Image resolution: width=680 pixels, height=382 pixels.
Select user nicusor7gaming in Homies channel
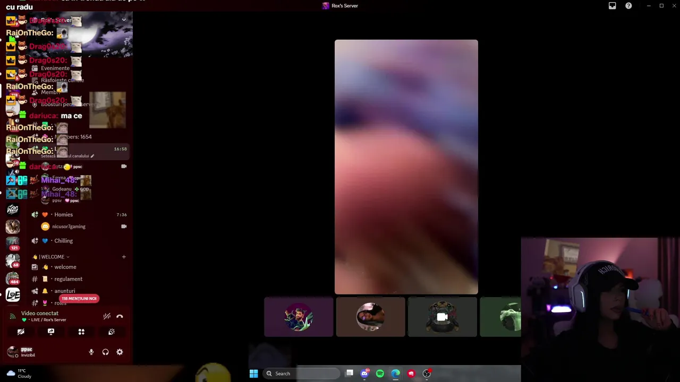[x=69, y=227]
